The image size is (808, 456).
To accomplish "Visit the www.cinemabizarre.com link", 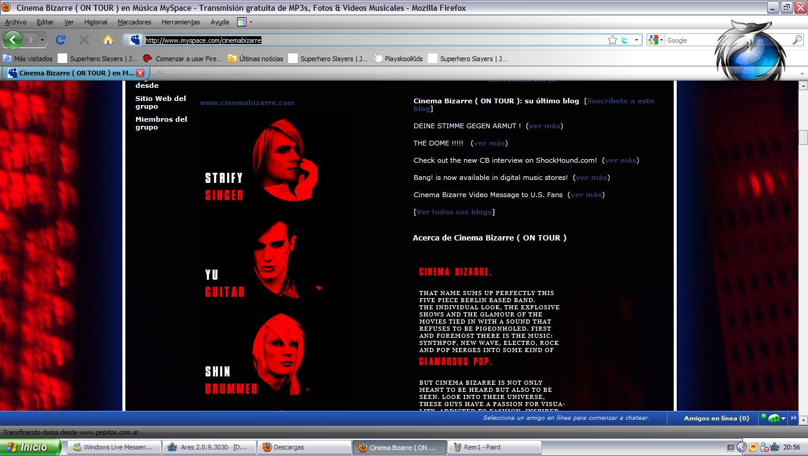I will coord(247,102).
